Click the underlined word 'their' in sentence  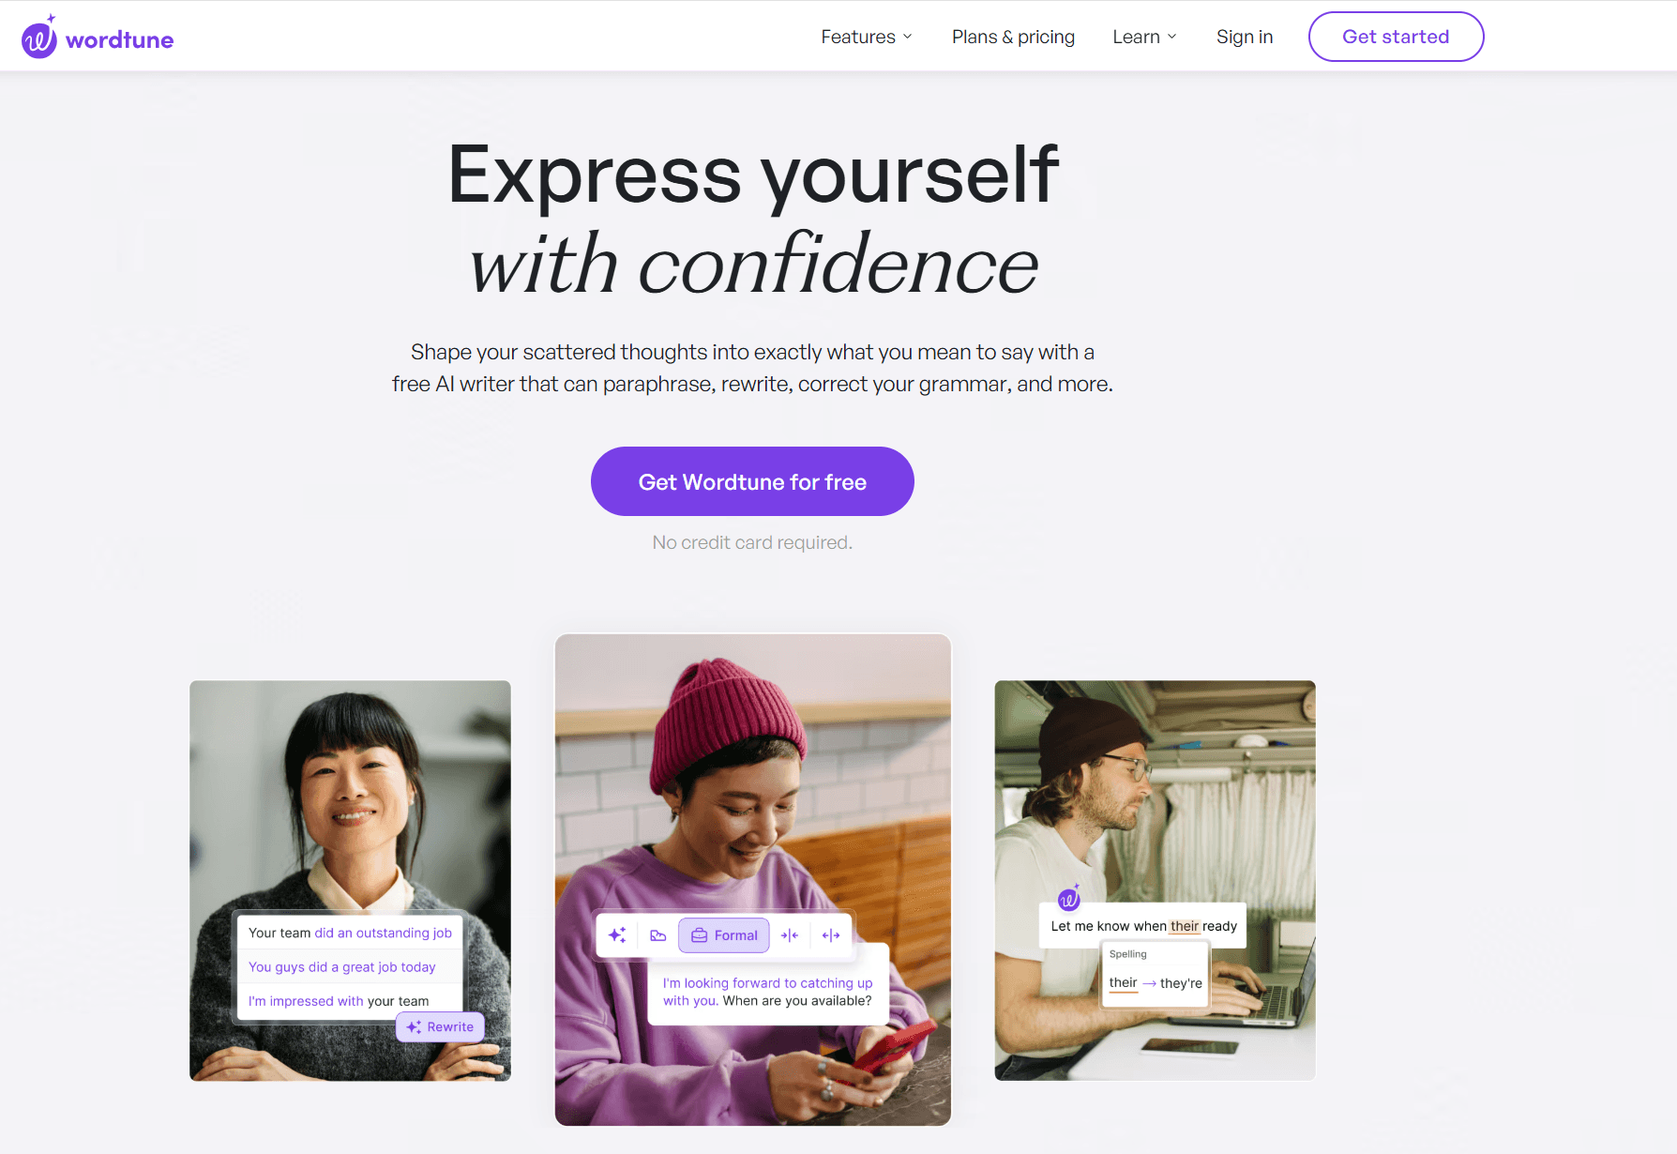[1185, 926]
